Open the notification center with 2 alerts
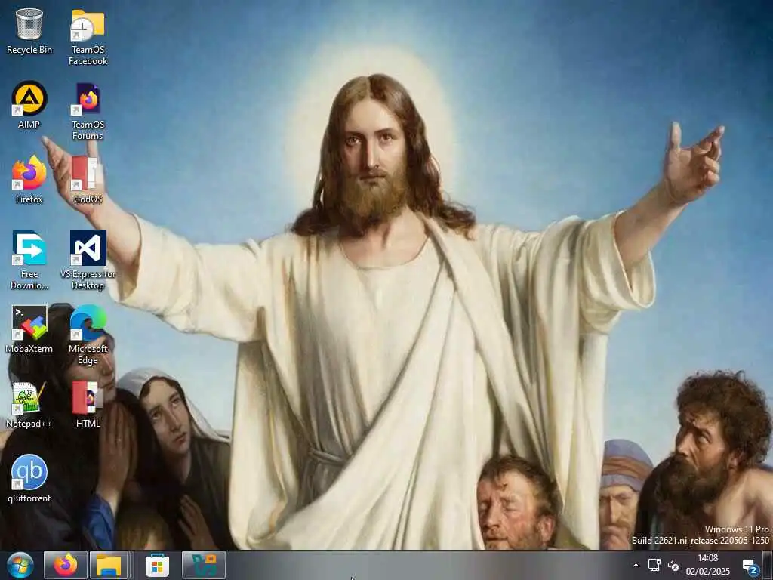 click(750, 566)
